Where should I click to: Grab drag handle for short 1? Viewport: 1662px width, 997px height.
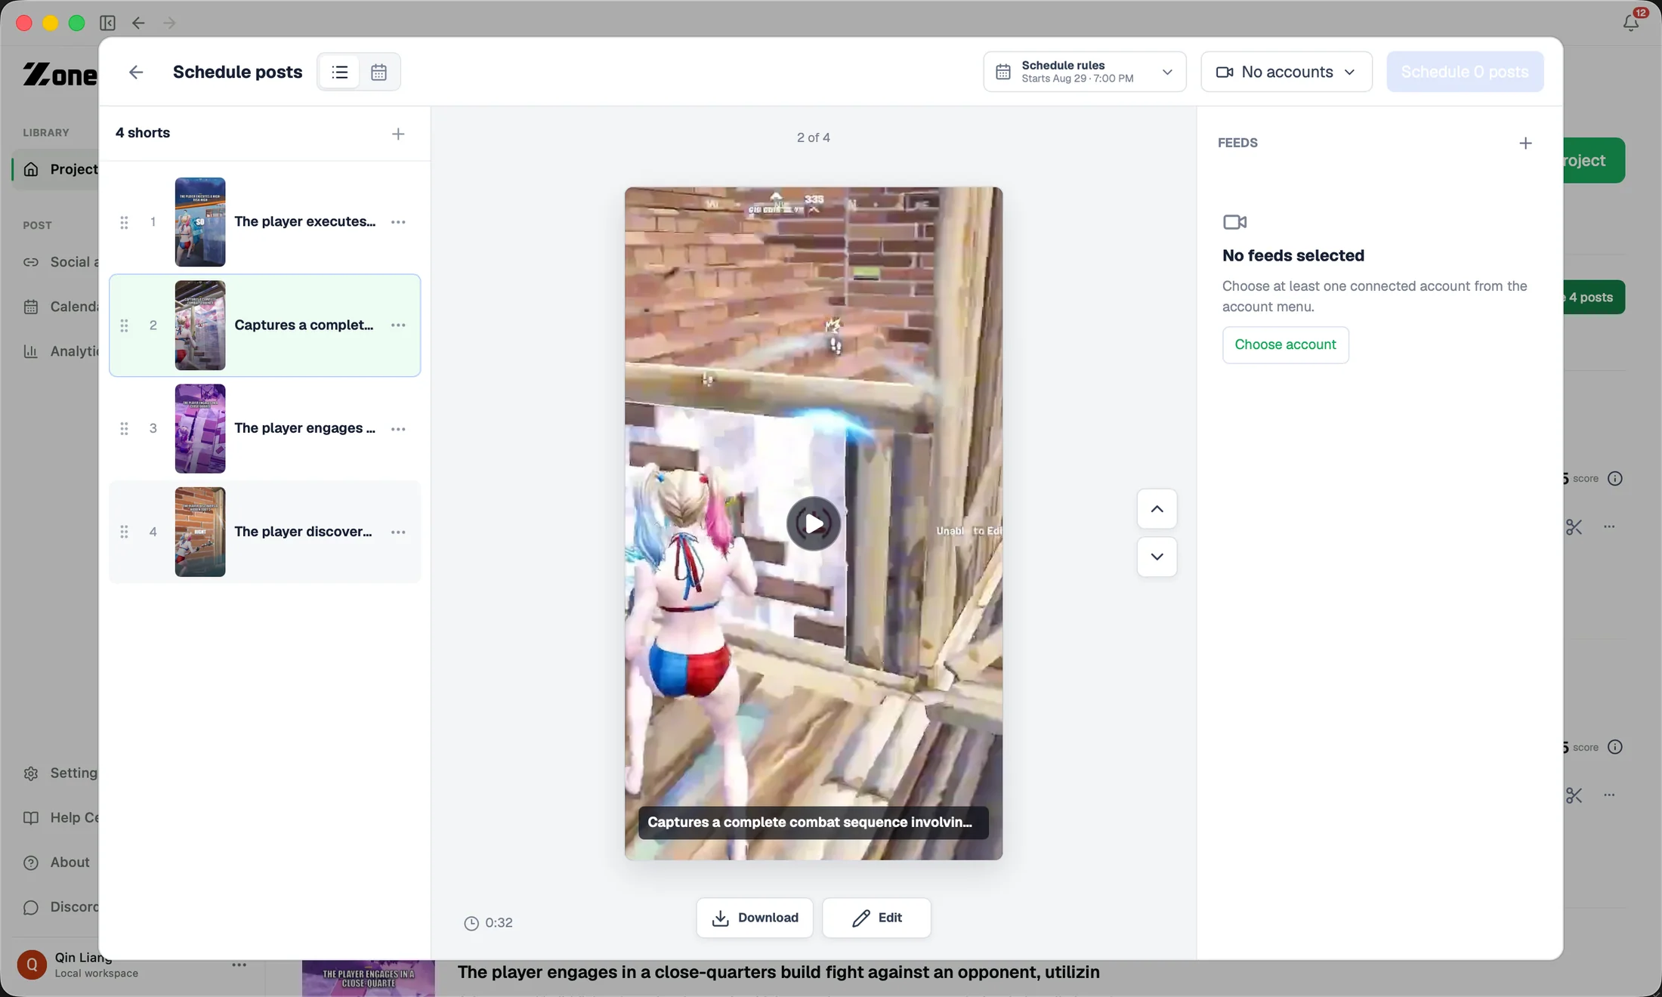pyautogui.click(x=124, y=222)
